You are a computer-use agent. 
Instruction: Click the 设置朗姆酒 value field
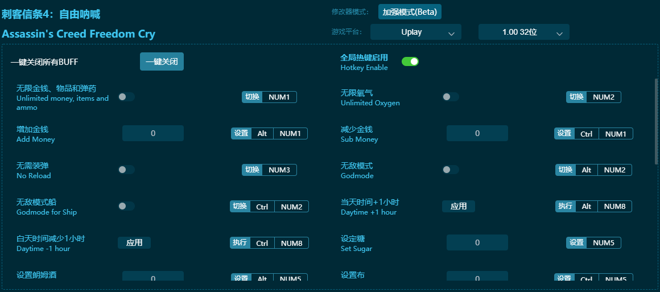click(x=153, y=276)
